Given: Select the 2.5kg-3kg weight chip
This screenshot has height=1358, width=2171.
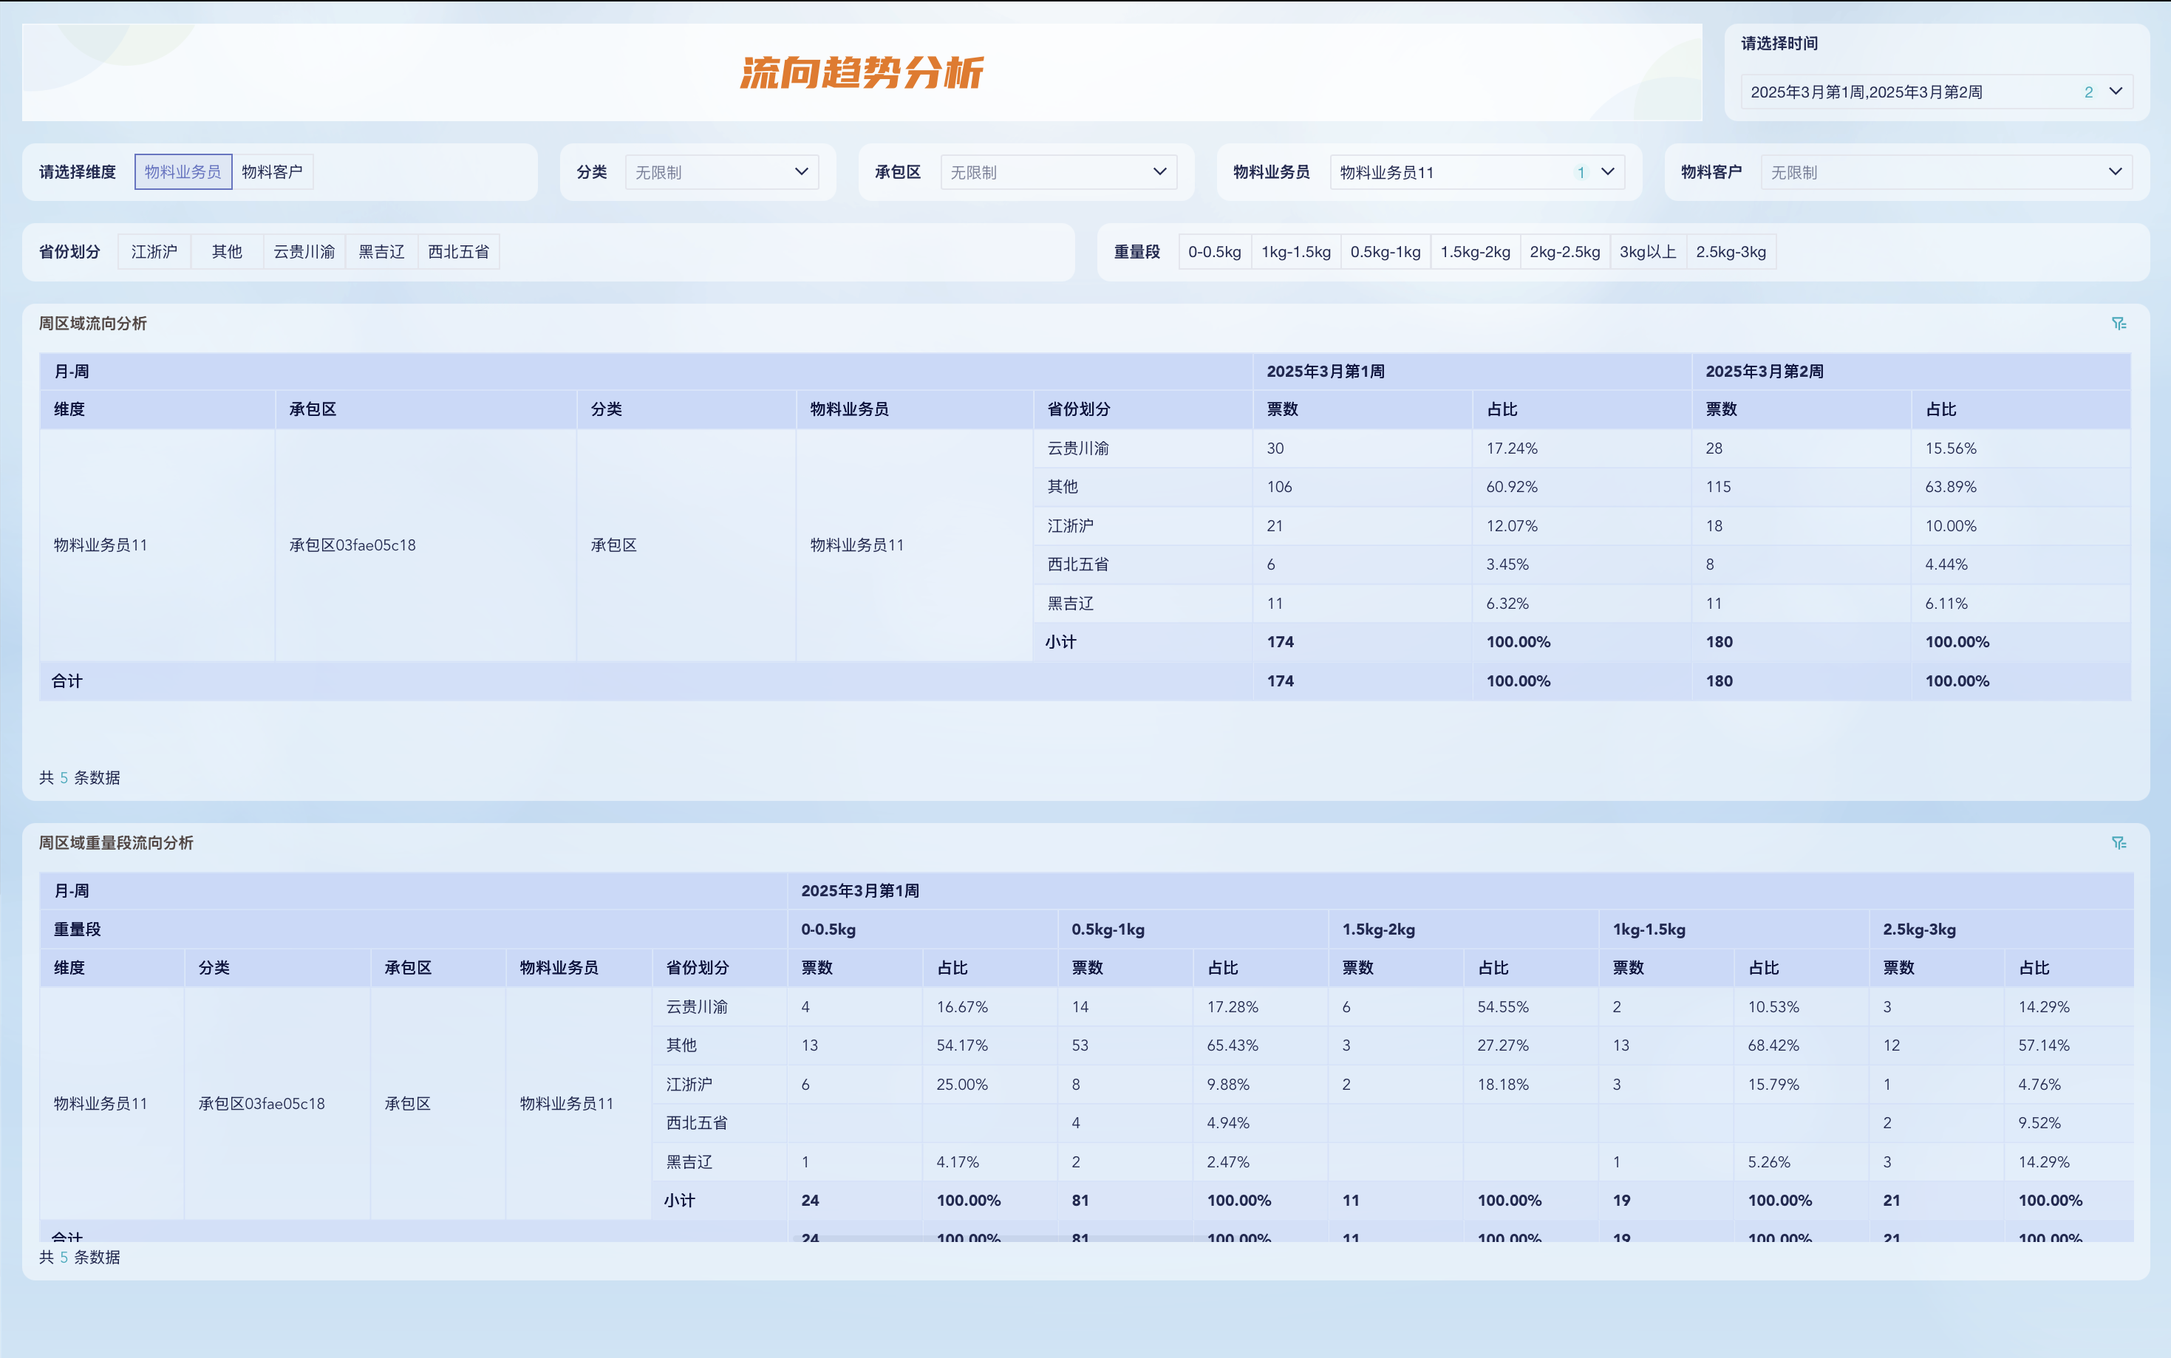Looking at the screenshot, I should click(1731, 251).
